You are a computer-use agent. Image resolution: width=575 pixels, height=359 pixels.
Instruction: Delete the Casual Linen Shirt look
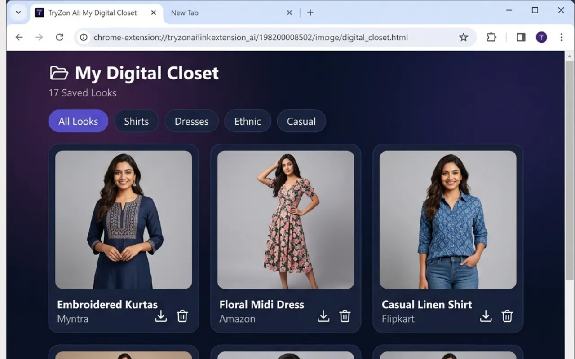[507, 316]
